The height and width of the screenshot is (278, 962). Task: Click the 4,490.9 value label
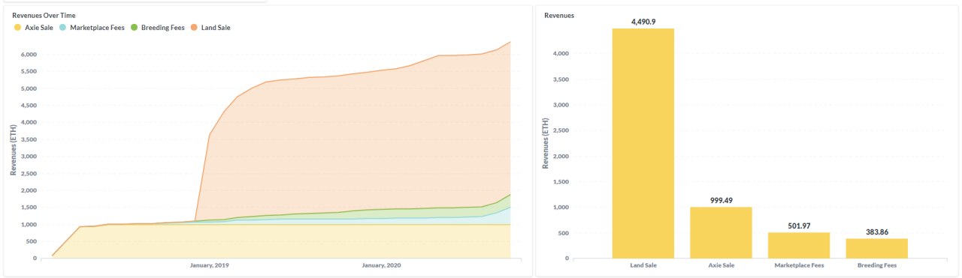[643, 22]
